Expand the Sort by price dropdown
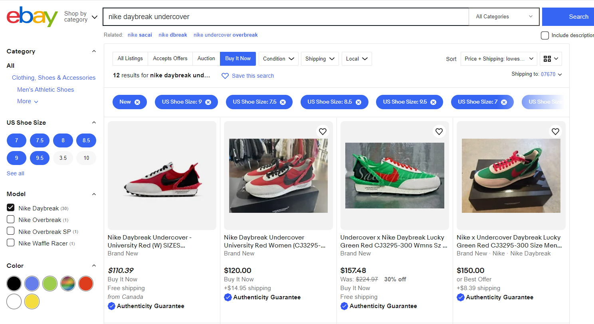594x324 pixels. (x=499, y=59)
